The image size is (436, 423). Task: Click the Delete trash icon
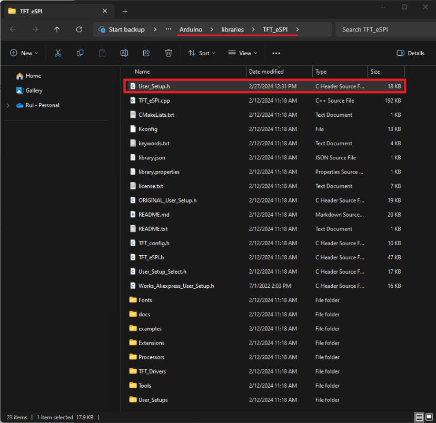tap(169, 53)
